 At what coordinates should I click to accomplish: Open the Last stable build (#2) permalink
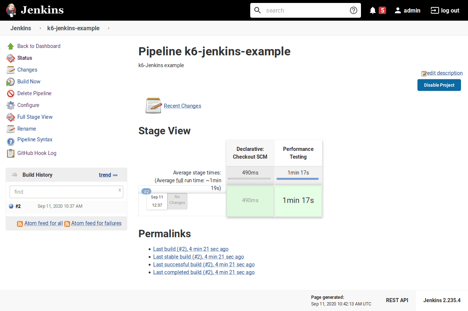tap(198, 256)
